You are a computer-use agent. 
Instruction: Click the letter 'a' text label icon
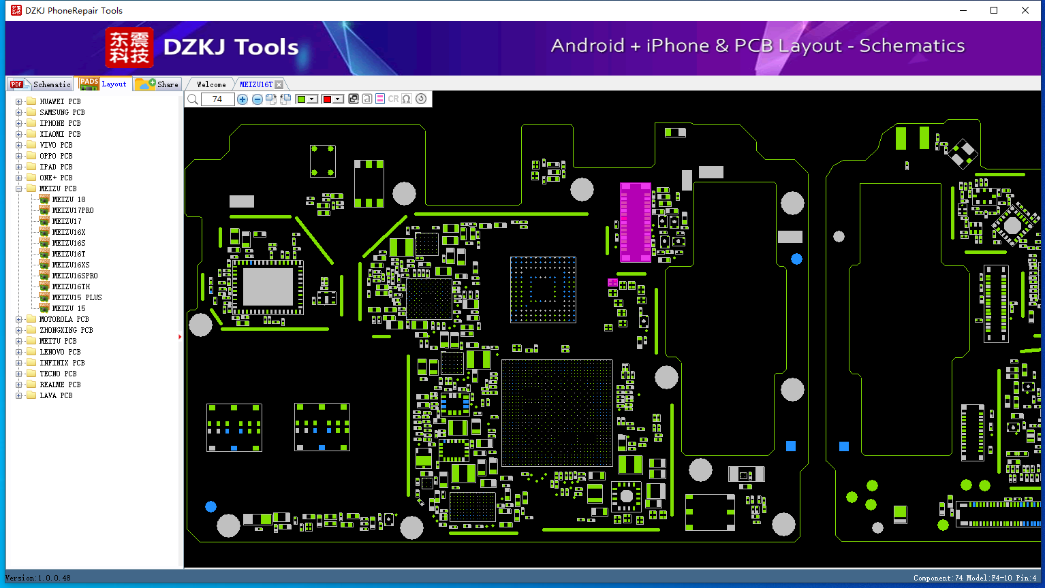click(x=367, y=99)
